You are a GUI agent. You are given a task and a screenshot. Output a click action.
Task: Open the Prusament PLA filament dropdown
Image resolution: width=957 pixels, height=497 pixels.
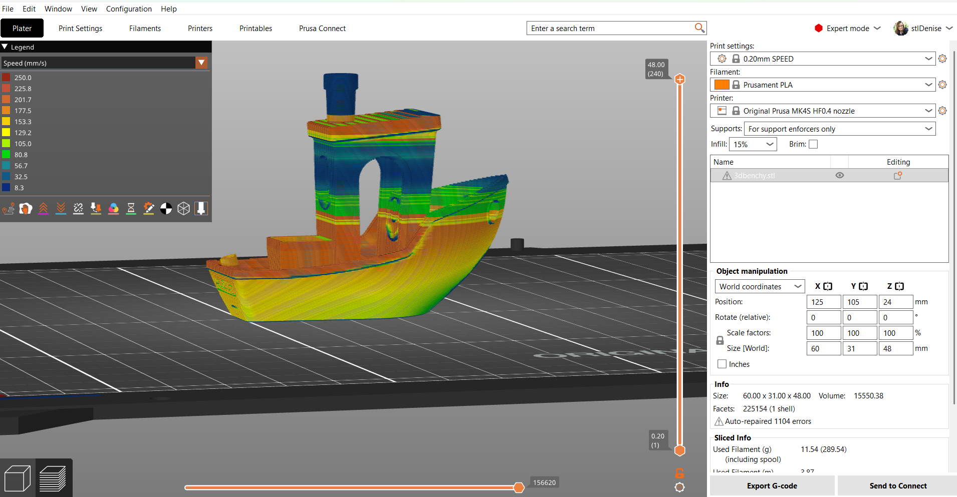(823, 85)
